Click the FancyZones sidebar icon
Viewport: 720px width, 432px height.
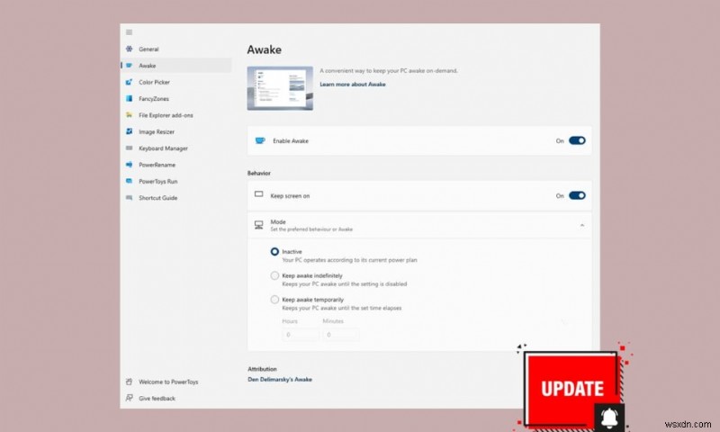[129, 98]
